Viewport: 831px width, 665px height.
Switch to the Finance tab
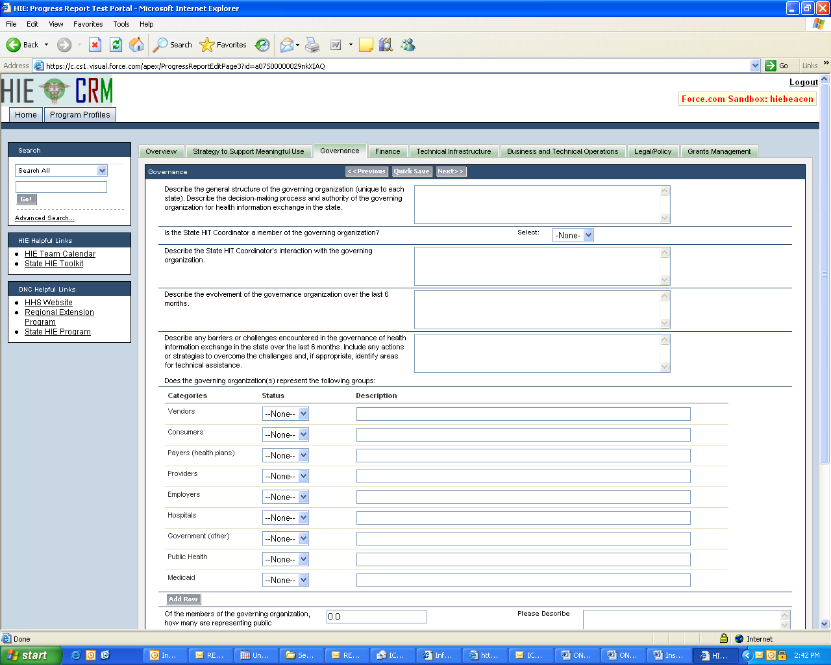388,151
